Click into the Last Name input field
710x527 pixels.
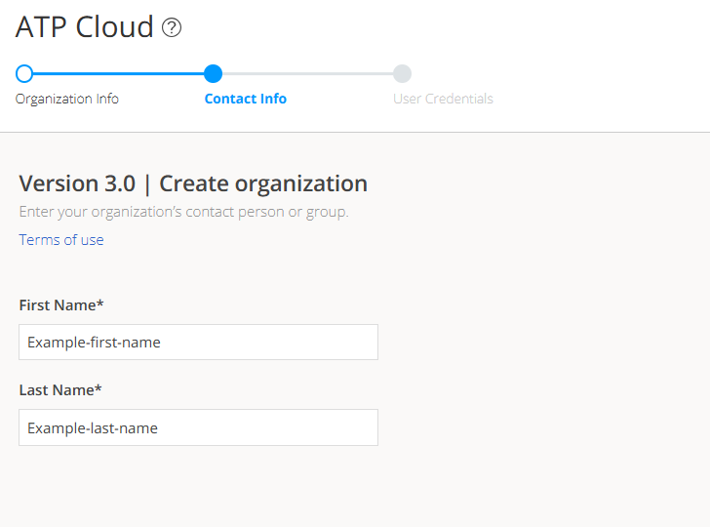click(198, 427)
